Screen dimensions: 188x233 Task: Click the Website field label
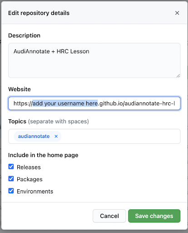pyautogui.click(x=20, y=89)
